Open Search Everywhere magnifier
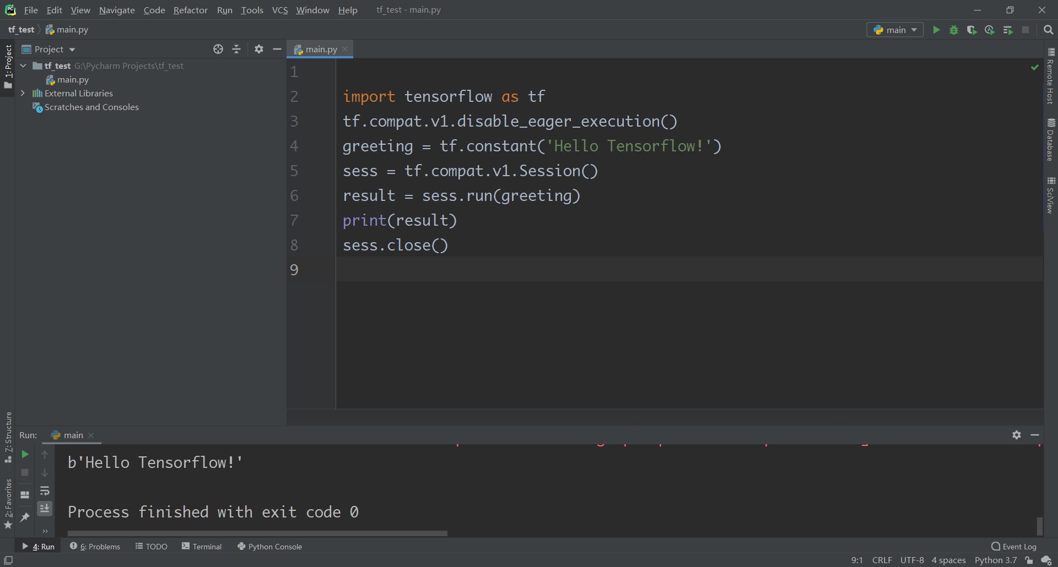 pyautogui.click(x=1049, y=30)
